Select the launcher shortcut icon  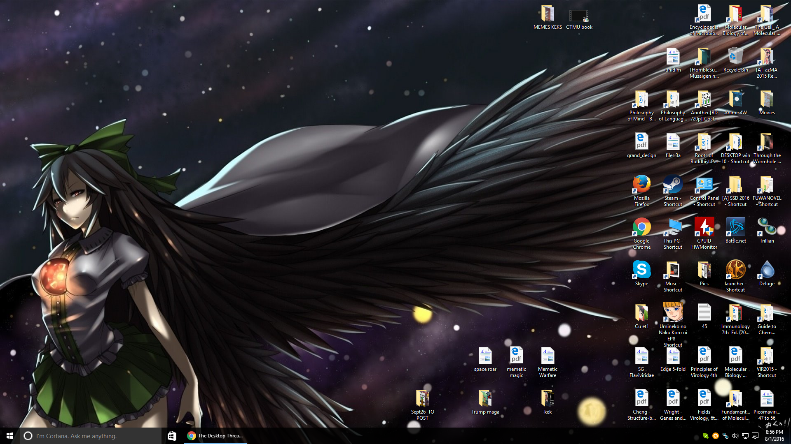[x=735, y=277]
